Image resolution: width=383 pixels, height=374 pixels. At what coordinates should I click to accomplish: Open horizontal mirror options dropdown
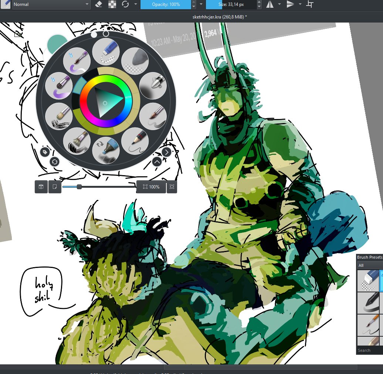point(279,4)
